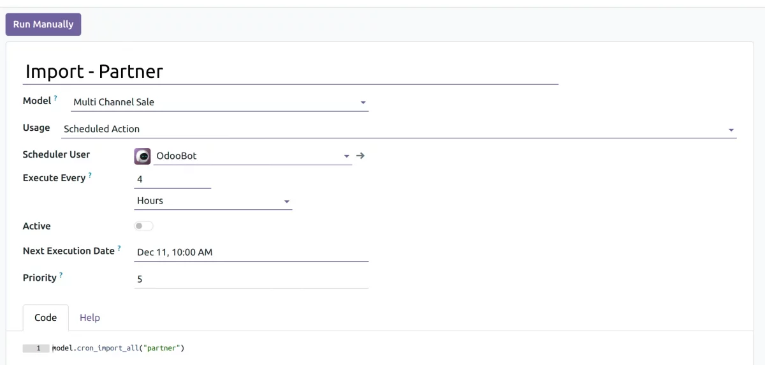The width and height of the screenshot is (765, 365).
Task: Toggle the Active switch
Action: pos(143,226)
